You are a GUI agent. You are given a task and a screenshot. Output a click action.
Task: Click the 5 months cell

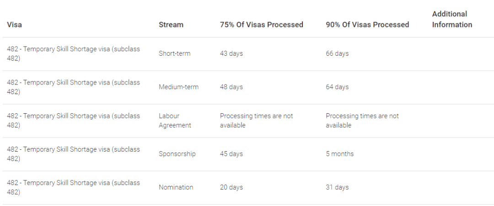[x=339, y=154]
